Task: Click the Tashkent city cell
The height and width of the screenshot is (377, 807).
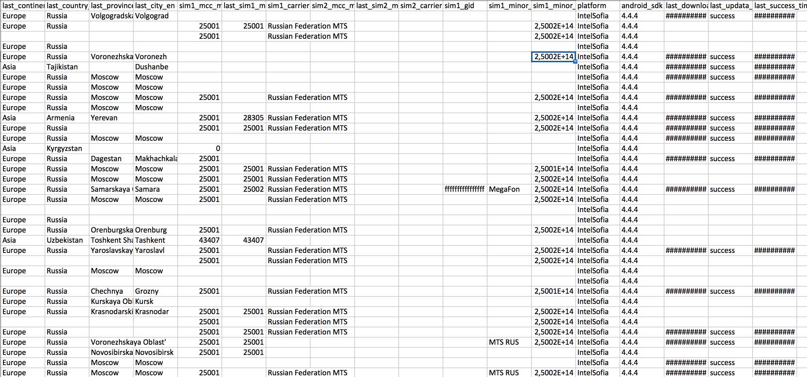Action: pyautogui.click(x=155, y=240)
